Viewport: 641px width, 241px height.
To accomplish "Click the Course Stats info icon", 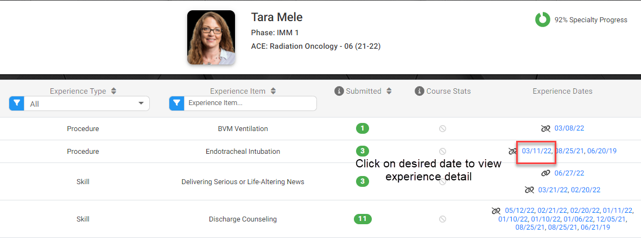I will tap(418, 92).
